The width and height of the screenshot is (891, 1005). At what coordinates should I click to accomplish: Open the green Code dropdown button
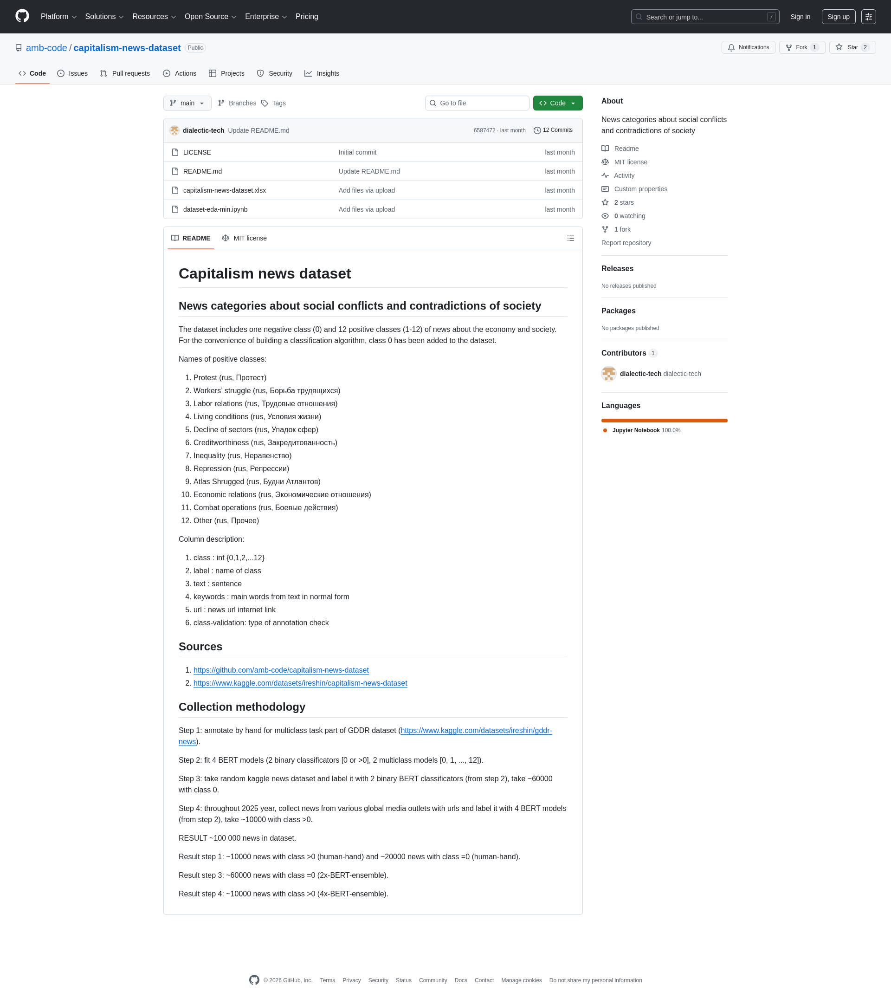[x=557, y=103]
